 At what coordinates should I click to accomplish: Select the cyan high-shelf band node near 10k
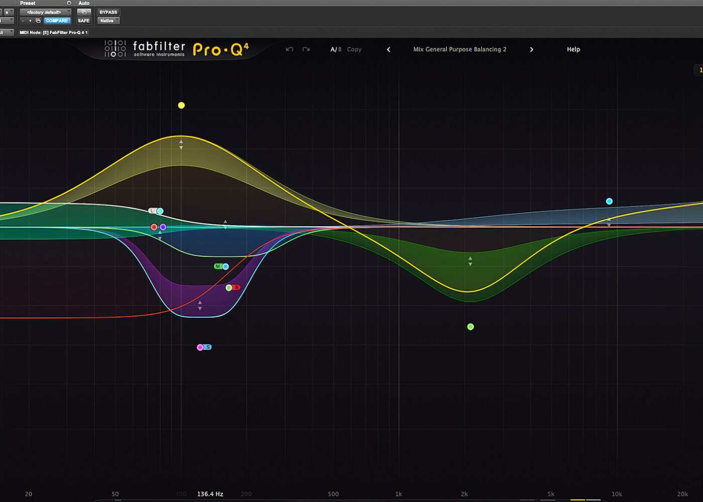[x=609, y=201]
